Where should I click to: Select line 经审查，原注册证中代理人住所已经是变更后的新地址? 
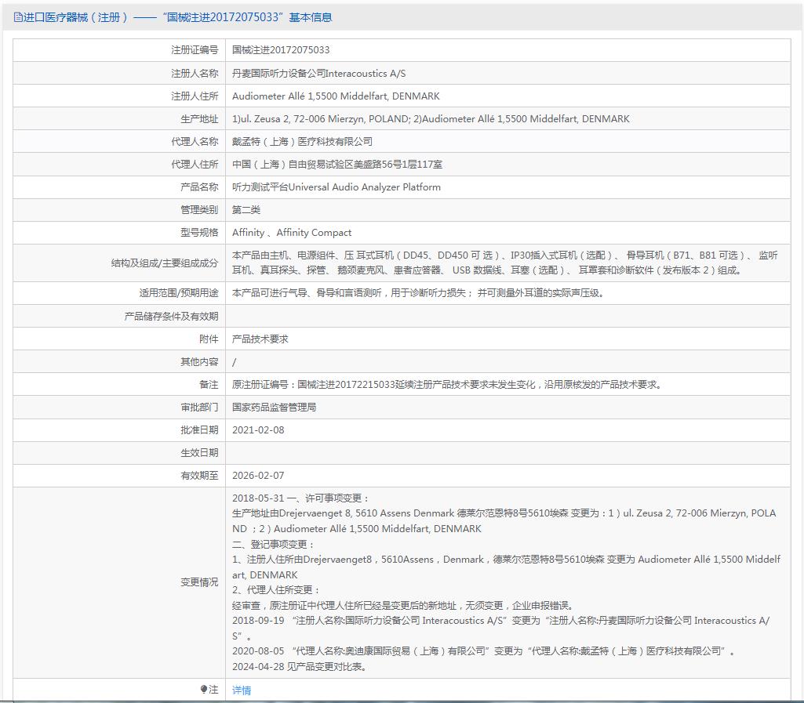(x=403, y=605)
